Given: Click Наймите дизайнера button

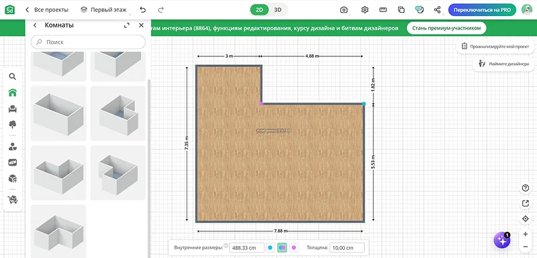Looking at the screenshot, I should [x=503, y=64].
